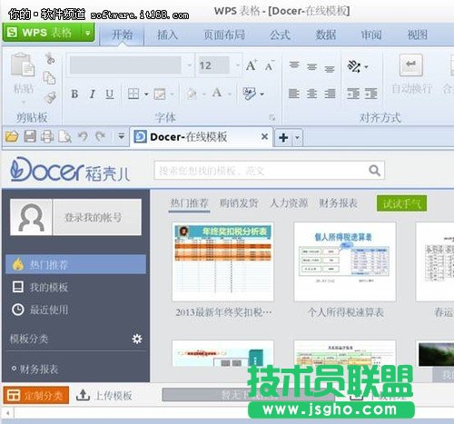Click the Middle Align icon
The height and width of the screenshot is (424, 454).
pos(311,67)
